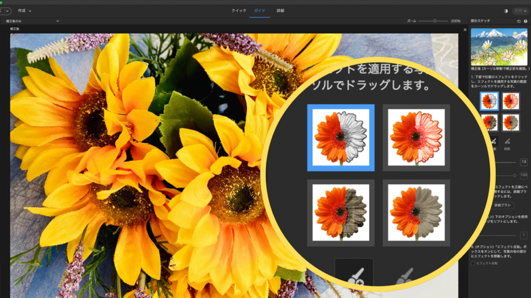Image resolution: width=531 pixels, height=298 pixels.
Task: Click the 200% zoom value field
Action: click(455, 21)
